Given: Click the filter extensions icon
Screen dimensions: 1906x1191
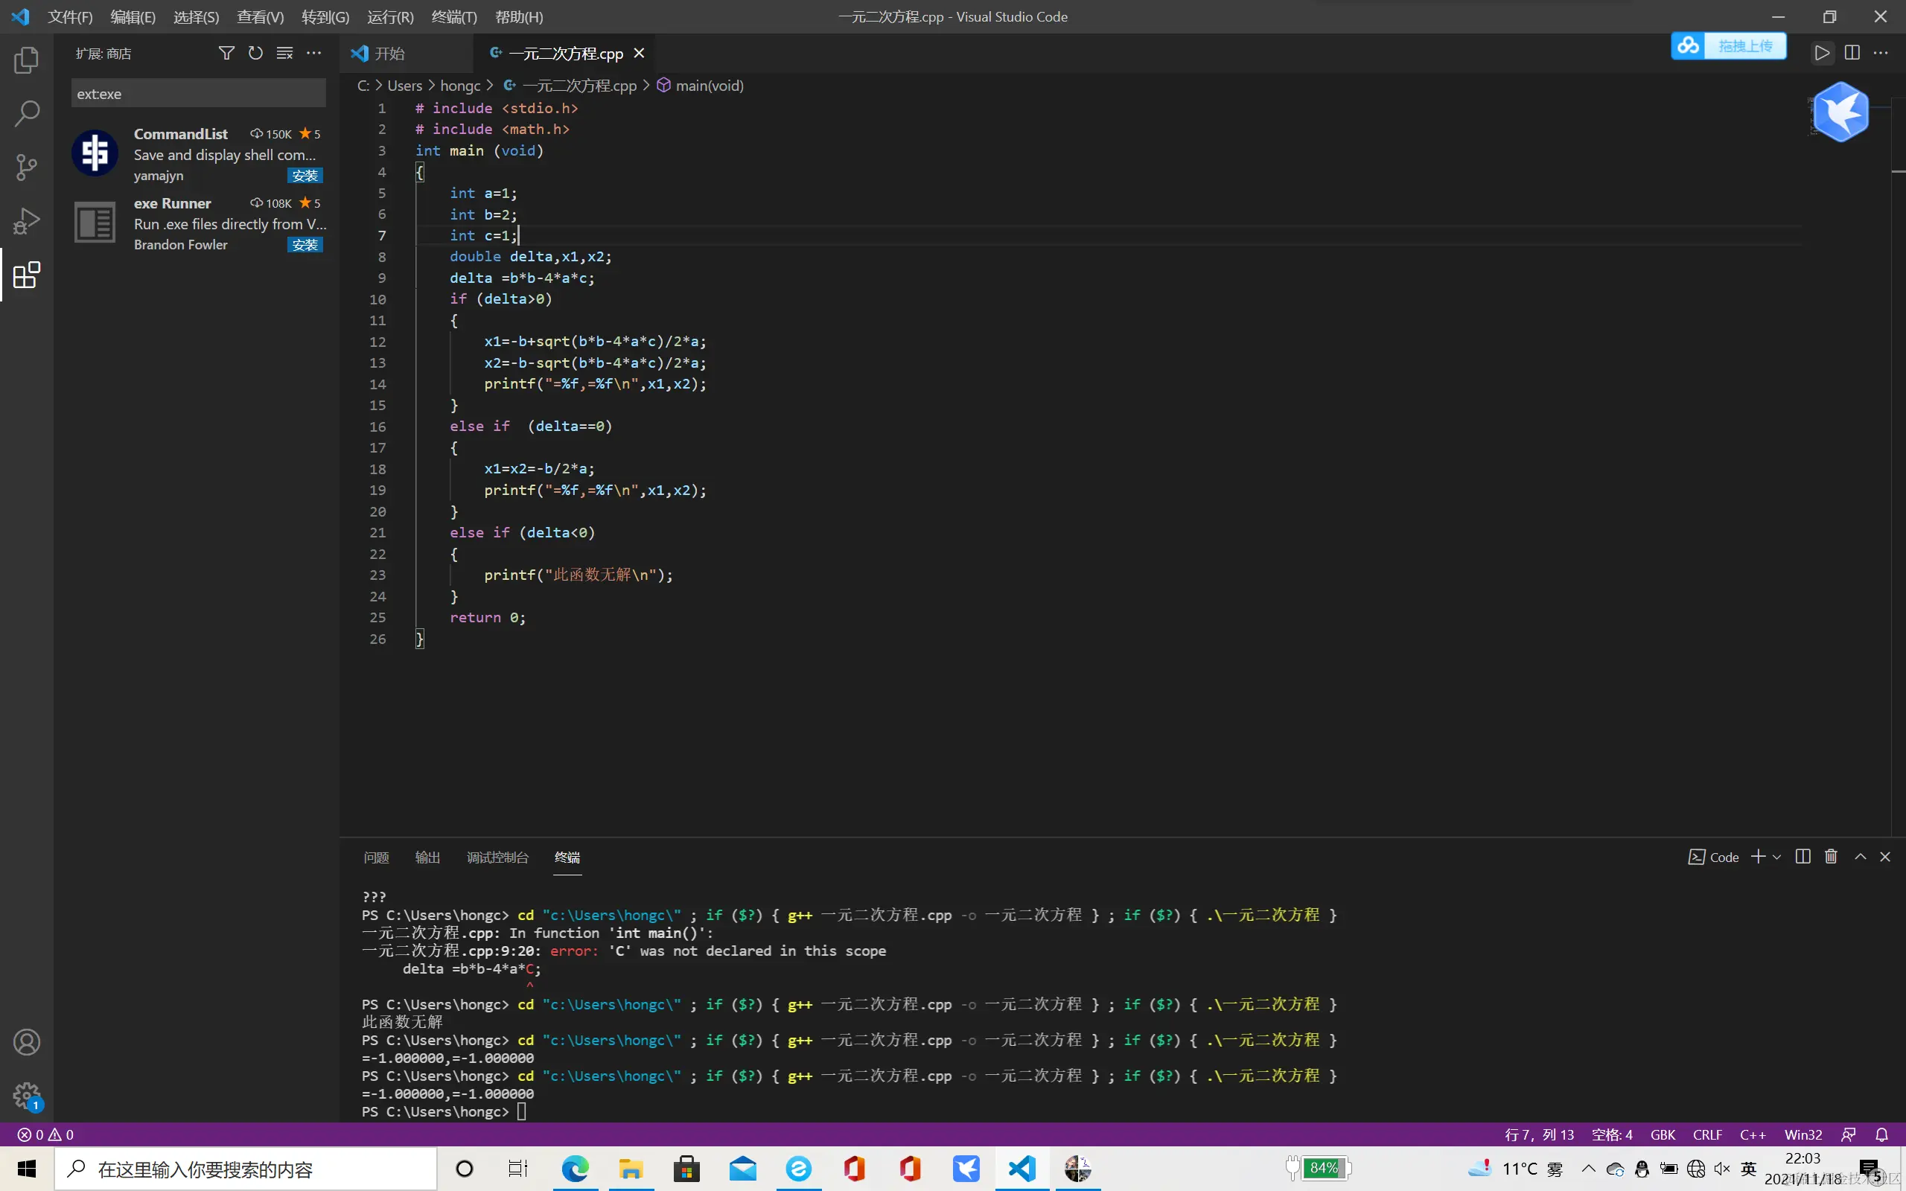Looking at the screenshot, I should [226, 53].
